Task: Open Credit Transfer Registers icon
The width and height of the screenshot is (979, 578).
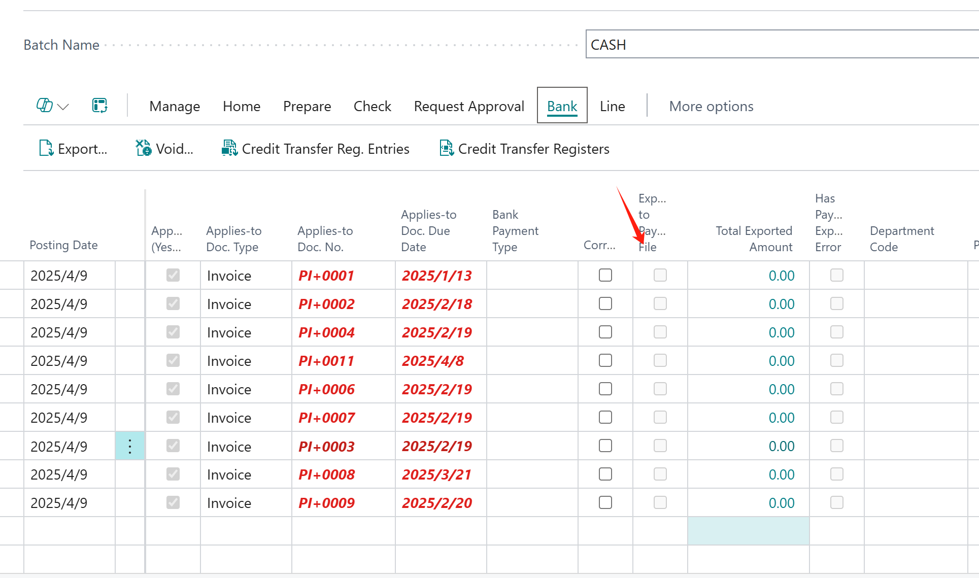Action: 446,148
